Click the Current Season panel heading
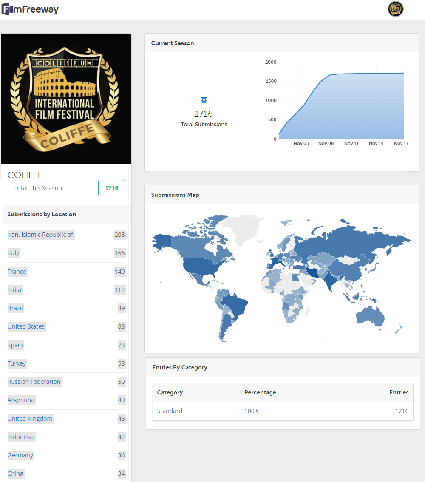Screen dimensions: 425x482 173,43
